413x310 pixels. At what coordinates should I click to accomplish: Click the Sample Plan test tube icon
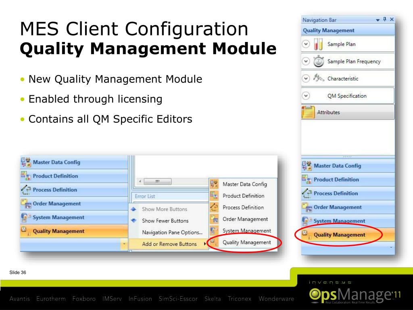click(319, 44)
